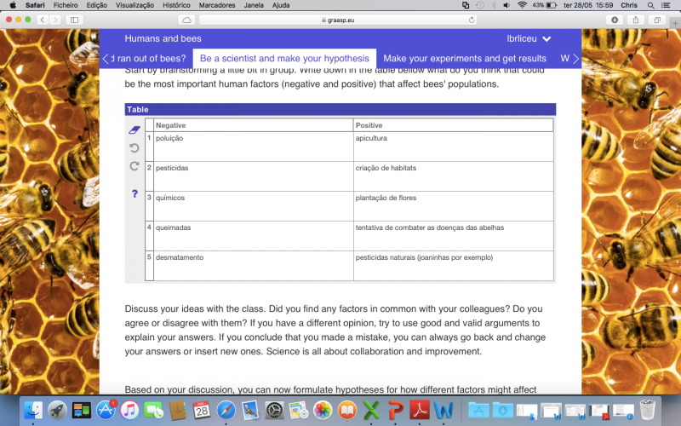Open iCloud tabs in Safari toolbar

186,20
